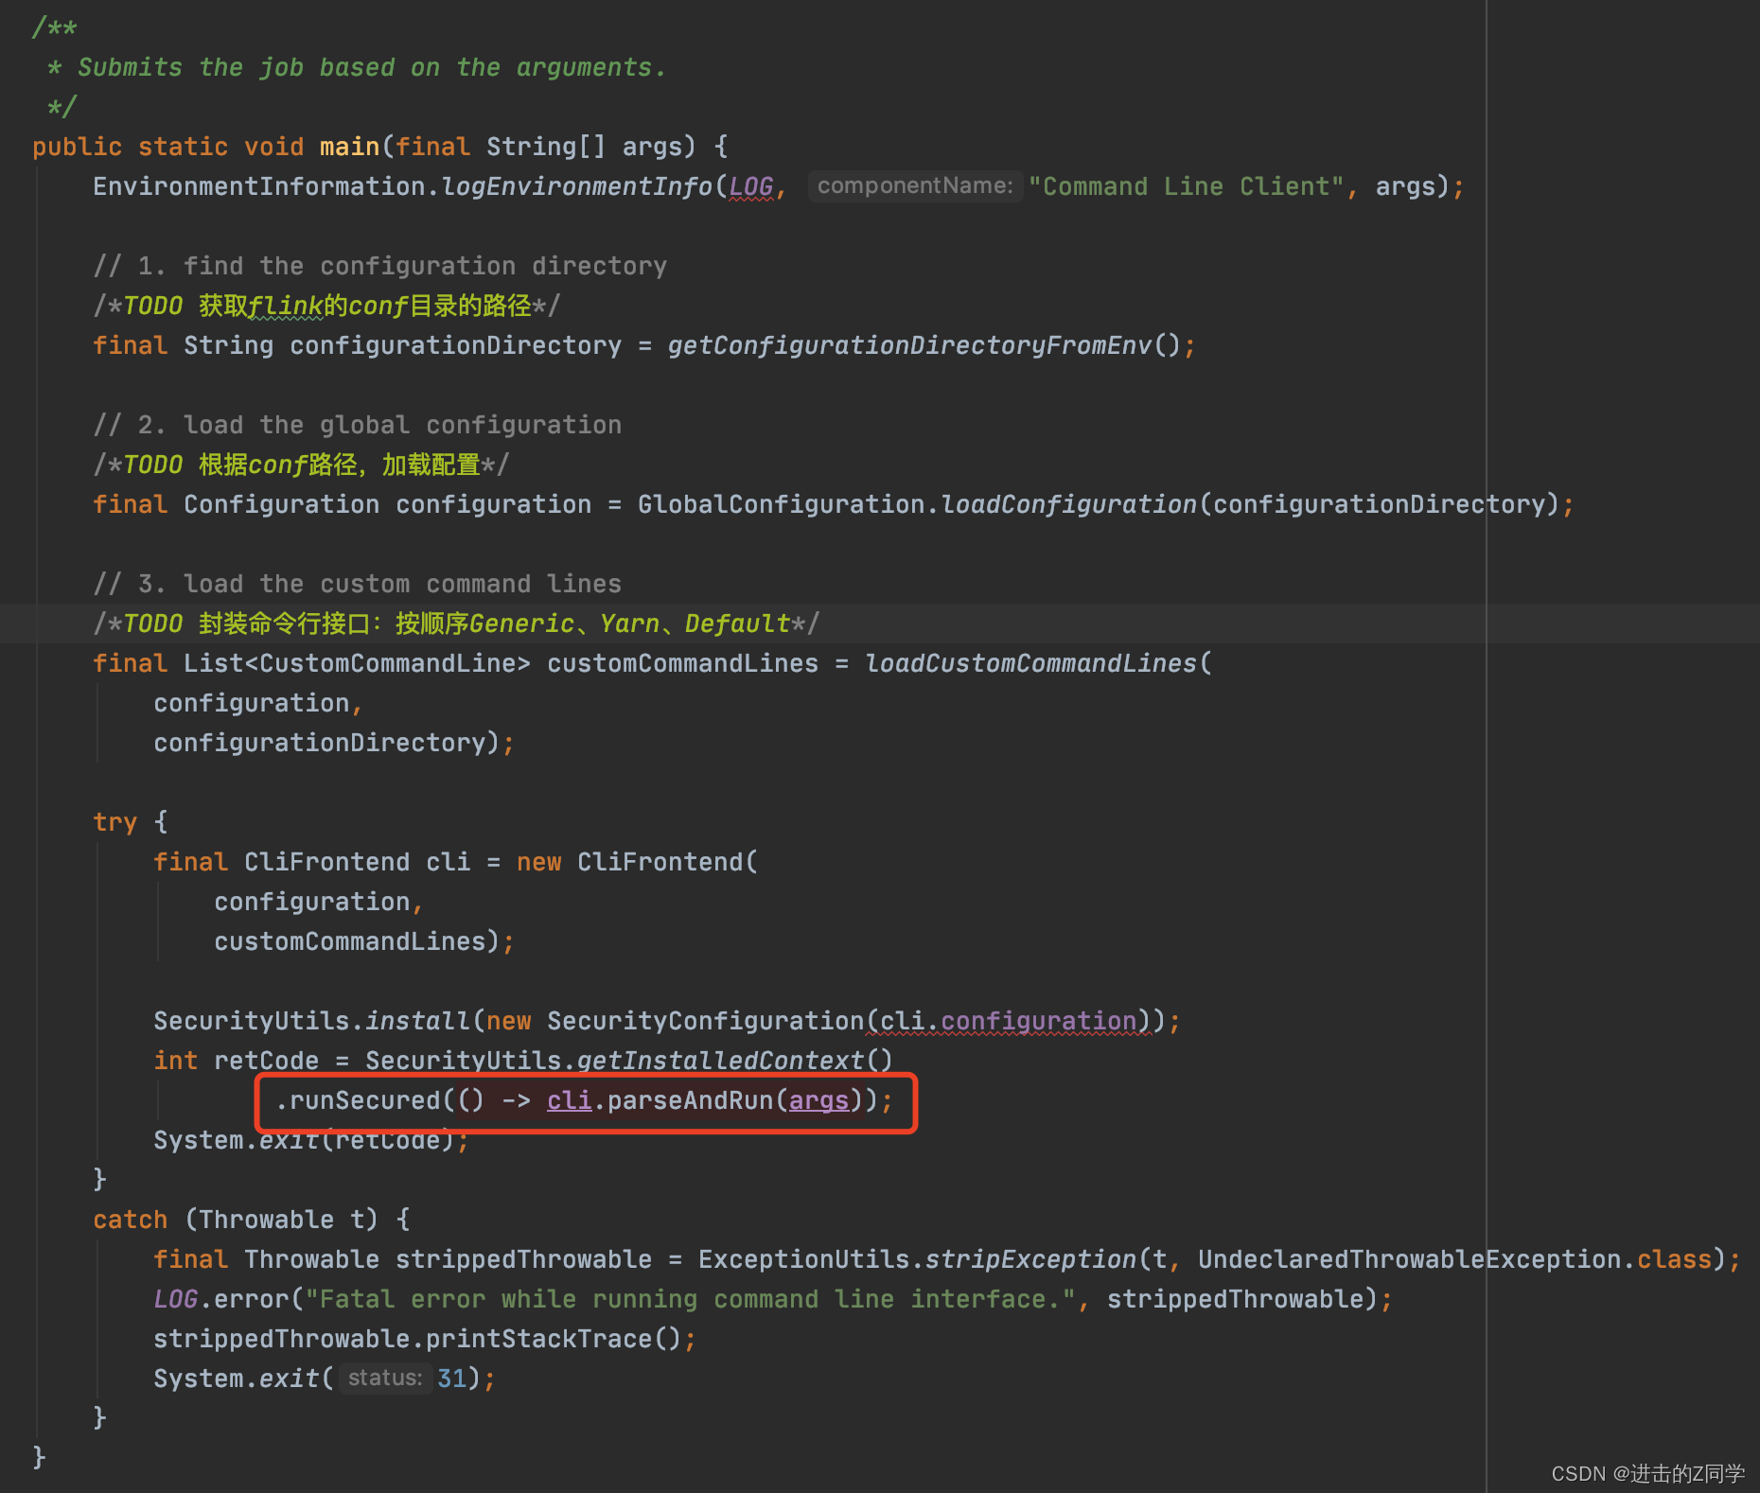The image size is (1760, 1493).
Task: Click the retCode variable declaration
Action: pyautogui.click(x=267, y=1061)
